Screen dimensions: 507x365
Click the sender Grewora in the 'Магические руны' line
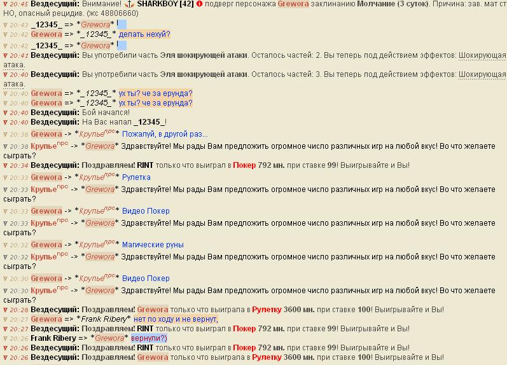tap(46, 245)
